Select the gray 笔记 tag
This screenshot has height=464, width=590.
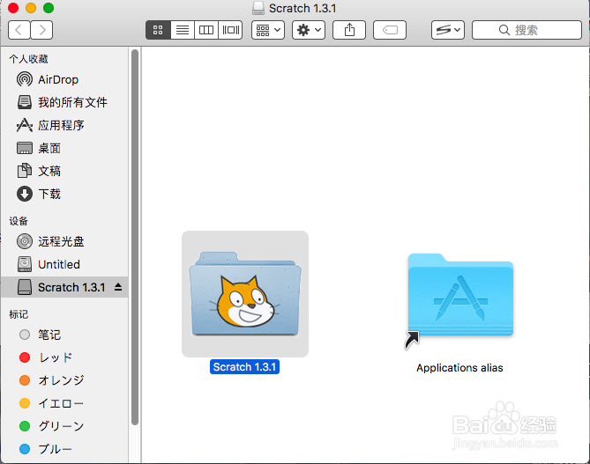[64, 335]
